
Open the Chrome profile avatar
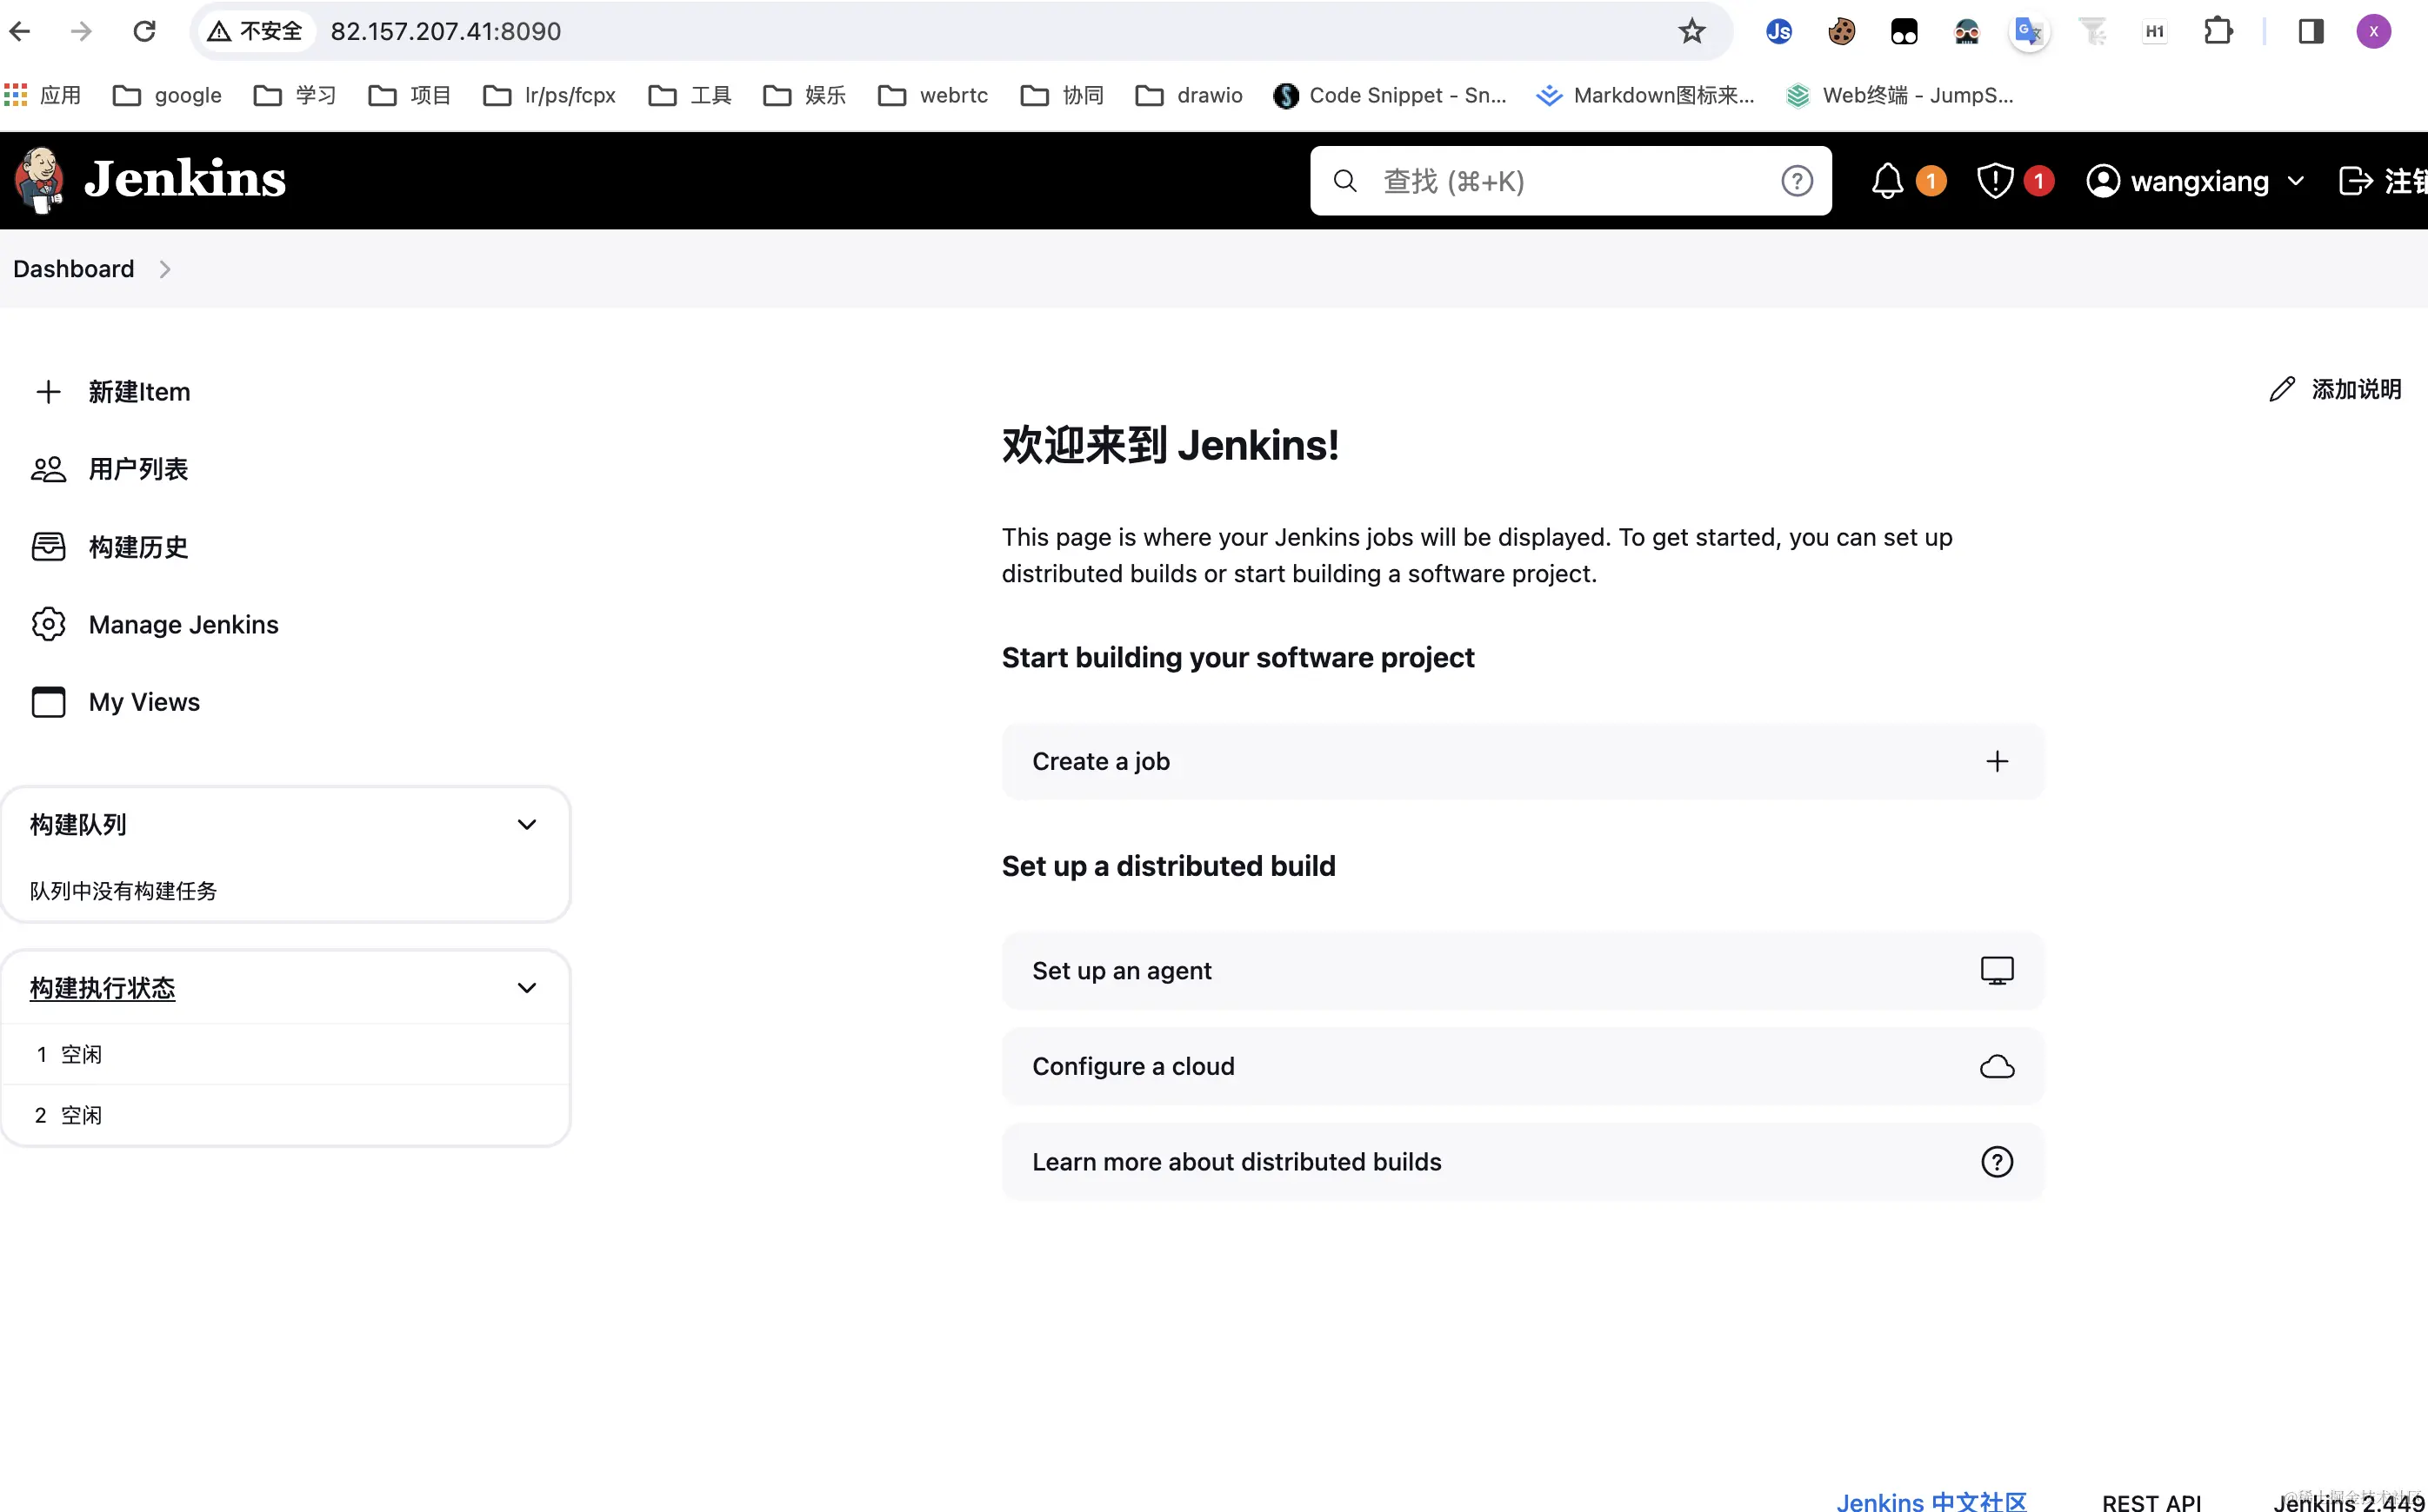click(x=2373, y=31)
